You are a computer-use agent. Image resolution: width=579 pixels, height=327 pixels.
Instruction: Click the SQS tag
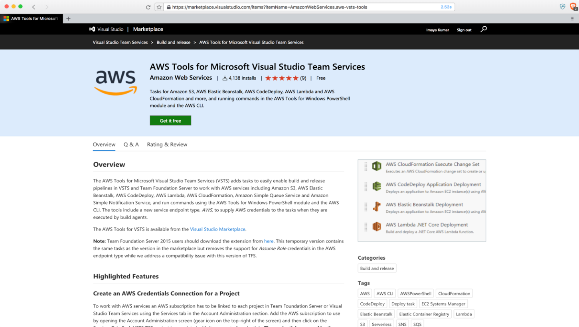[x=417, y=324]
